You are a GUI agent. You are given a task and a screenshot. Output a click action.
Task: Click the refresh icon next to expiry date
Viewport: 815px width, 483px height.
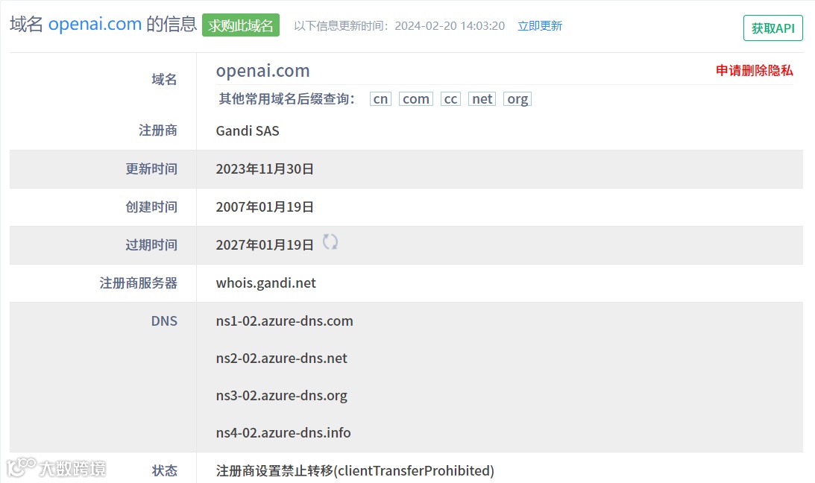pos(330,241)
